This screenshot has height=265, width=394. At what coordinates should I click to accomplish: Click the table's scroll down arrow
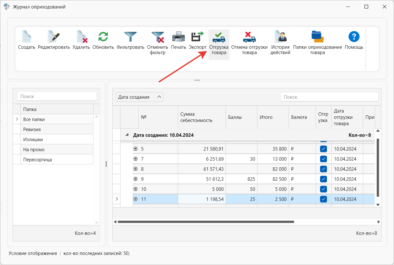[x=378, y=205]
